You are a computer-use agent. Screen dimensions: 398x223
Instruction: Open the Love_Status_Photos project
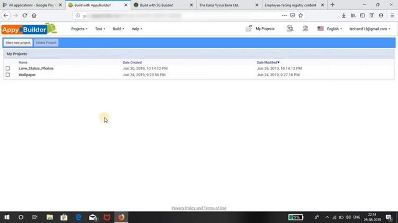[x=36, y=69]
